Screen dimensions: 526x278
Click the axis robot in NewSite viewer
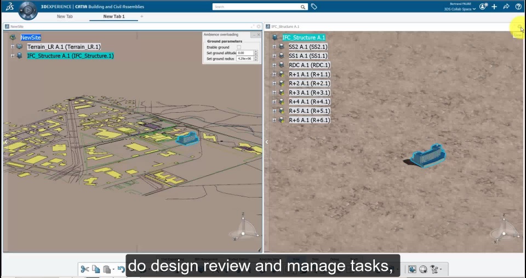pos(243,228)
